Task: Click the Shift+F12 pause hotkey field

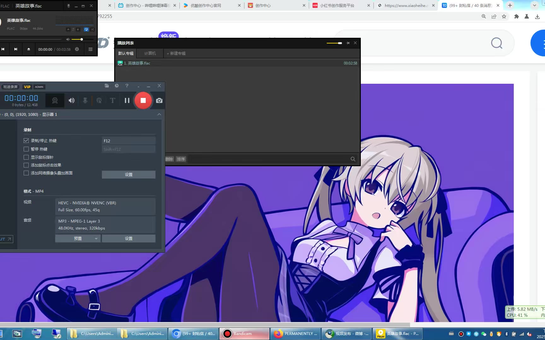Action: coord(129,149)
